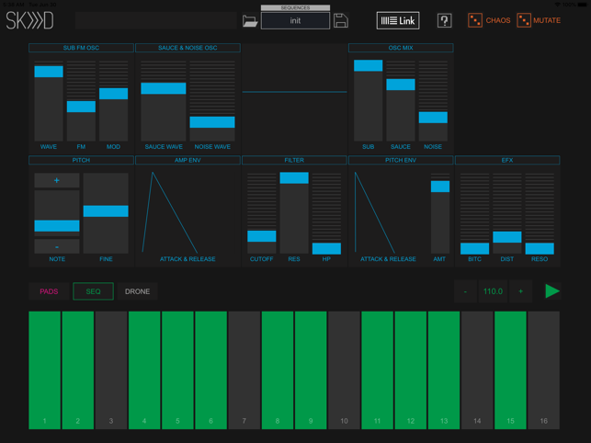Image resolution: width=591 pixels, height=443 pixels.
Task: Adjust the DIST effect slider
Action: click(x=507, y=213)
